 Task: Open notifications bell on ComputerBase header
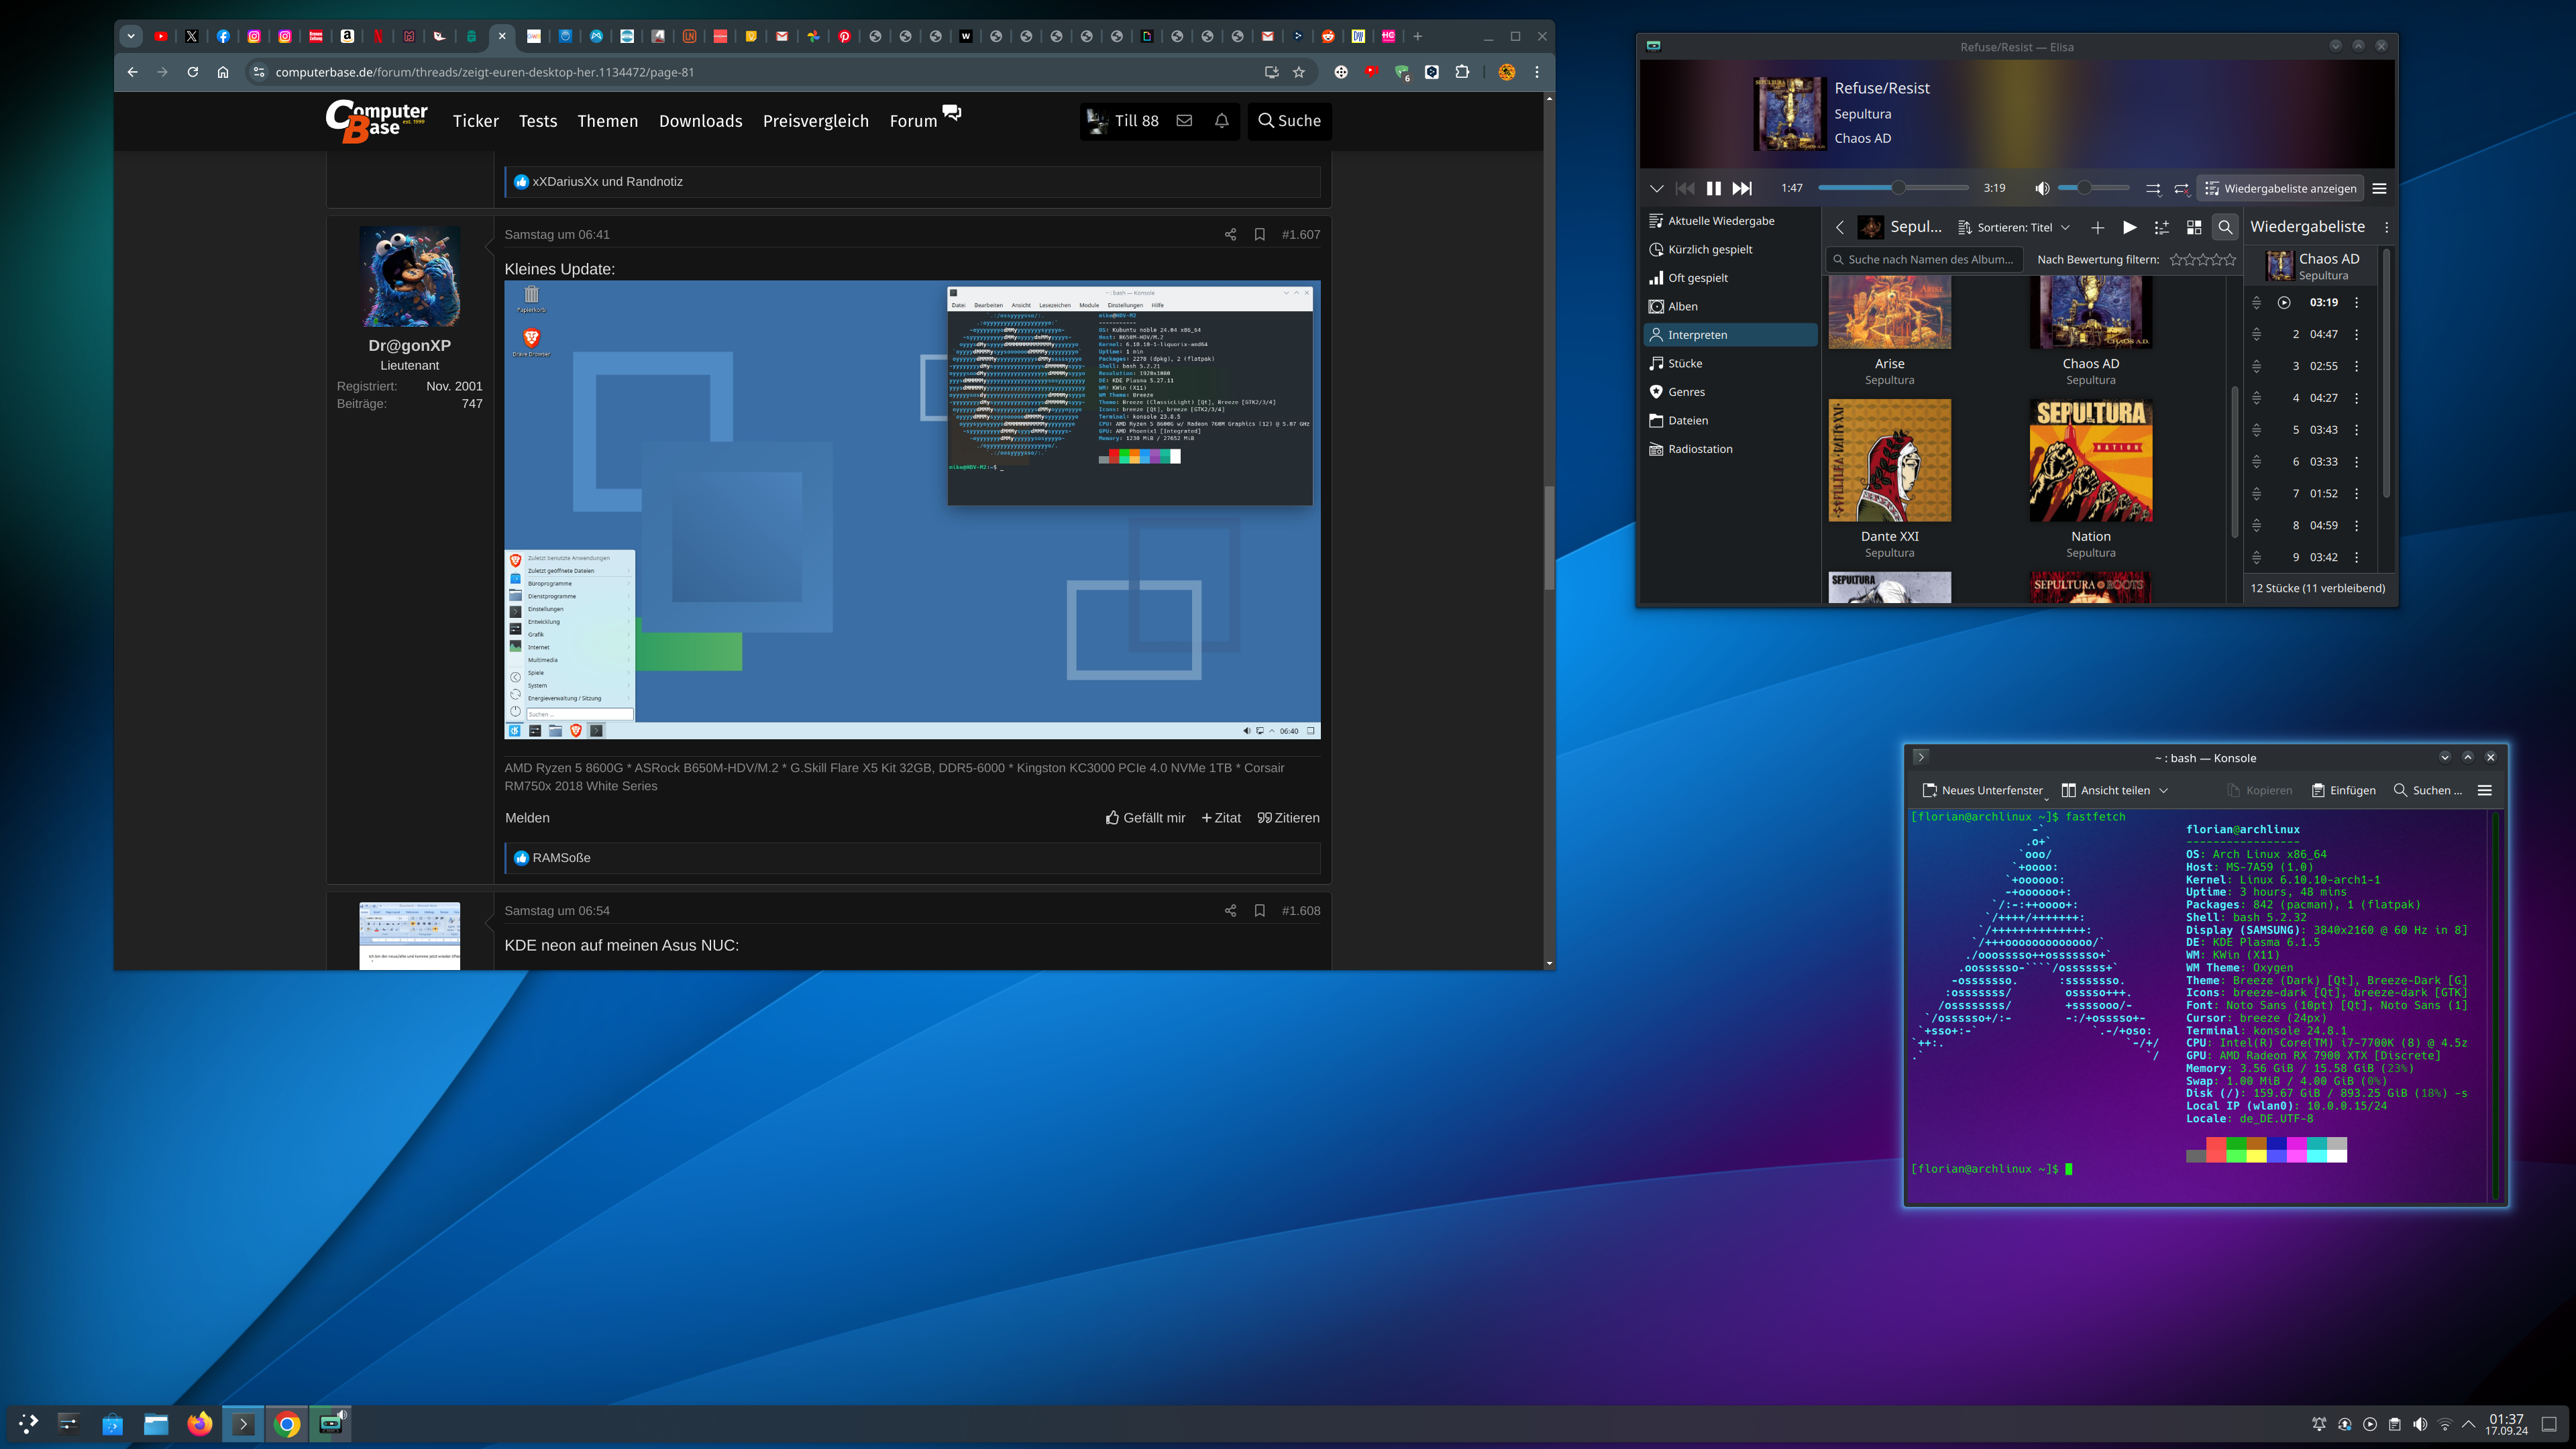pyautogui.click(x=1221, y=121)
